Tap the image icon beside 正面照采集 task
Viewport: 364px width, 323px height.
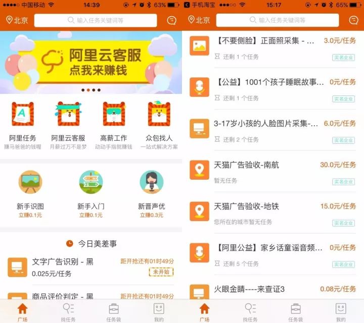coord(199,45)
